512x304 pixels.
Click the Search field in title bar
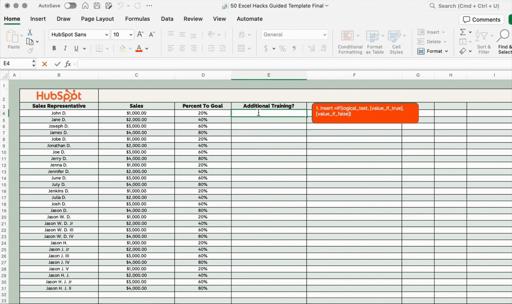(x=468, y=6)
